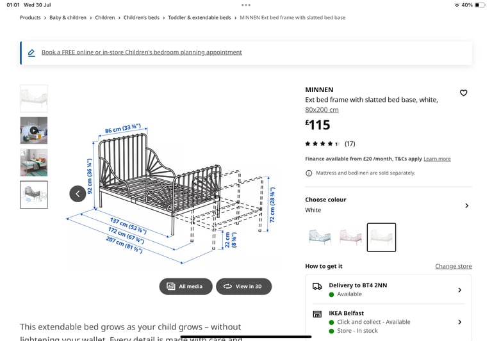Click the IKEA Belfast store icon

pos(317,313)
